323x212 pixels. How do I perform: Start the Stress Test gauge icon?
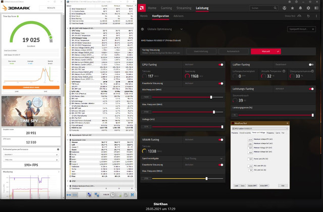click(x=299, y=16)
